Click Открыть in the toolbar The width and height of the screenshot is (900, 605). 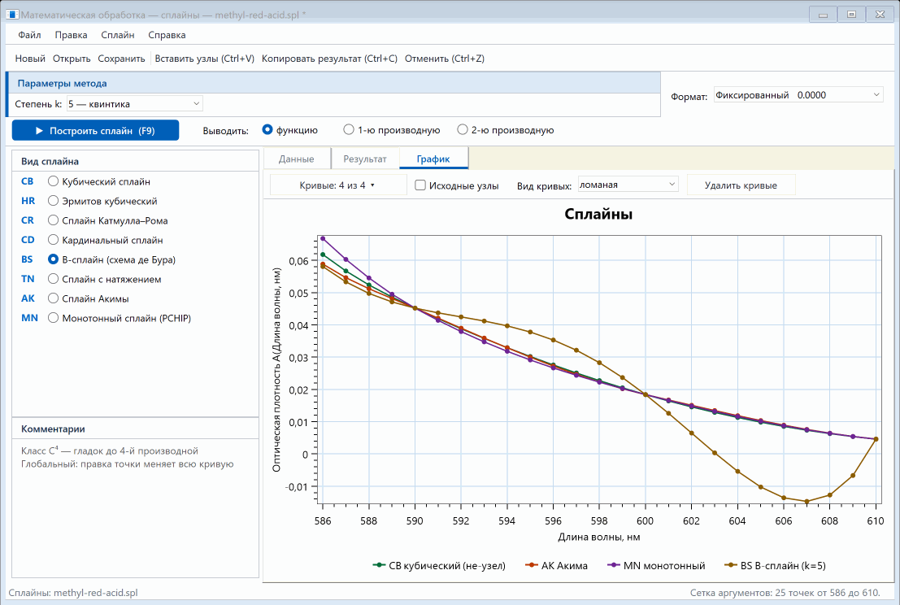pyautogui.click(x=72, y=59)
